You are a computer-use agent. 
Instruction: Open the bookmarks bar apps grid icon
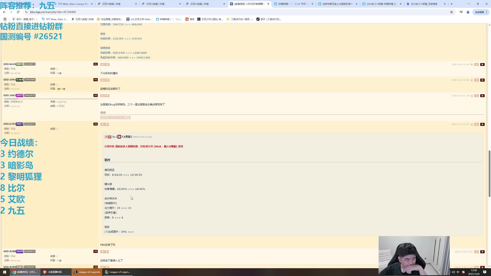[5, 19]
